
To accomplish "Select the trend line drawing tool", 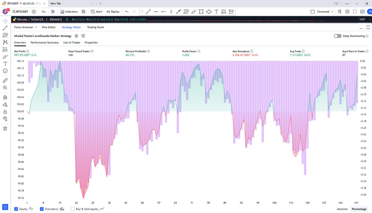I will 5,28.
